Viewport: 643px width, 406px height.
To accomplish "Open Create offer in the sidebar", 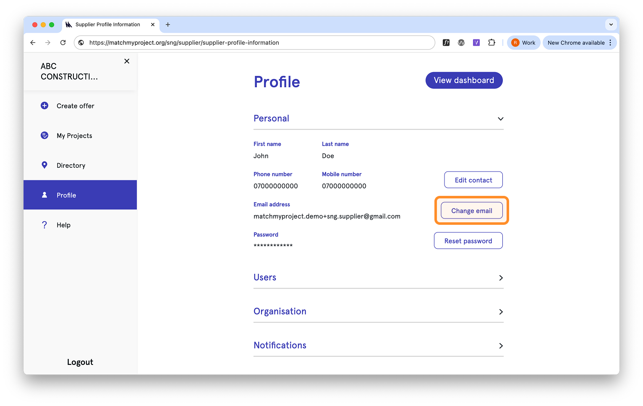I will (x=75, y=106).
